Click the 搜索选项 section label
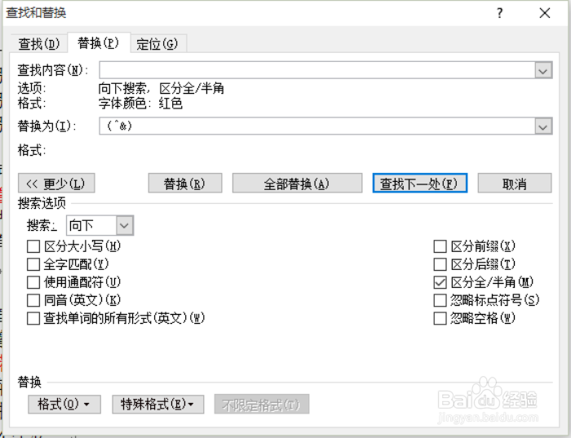 tap(42, 203)
